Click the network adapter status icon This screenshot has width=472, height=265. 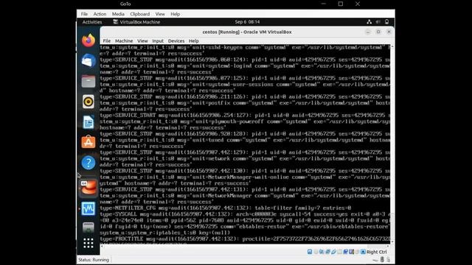pyautogui.click(x=327, y=252)
